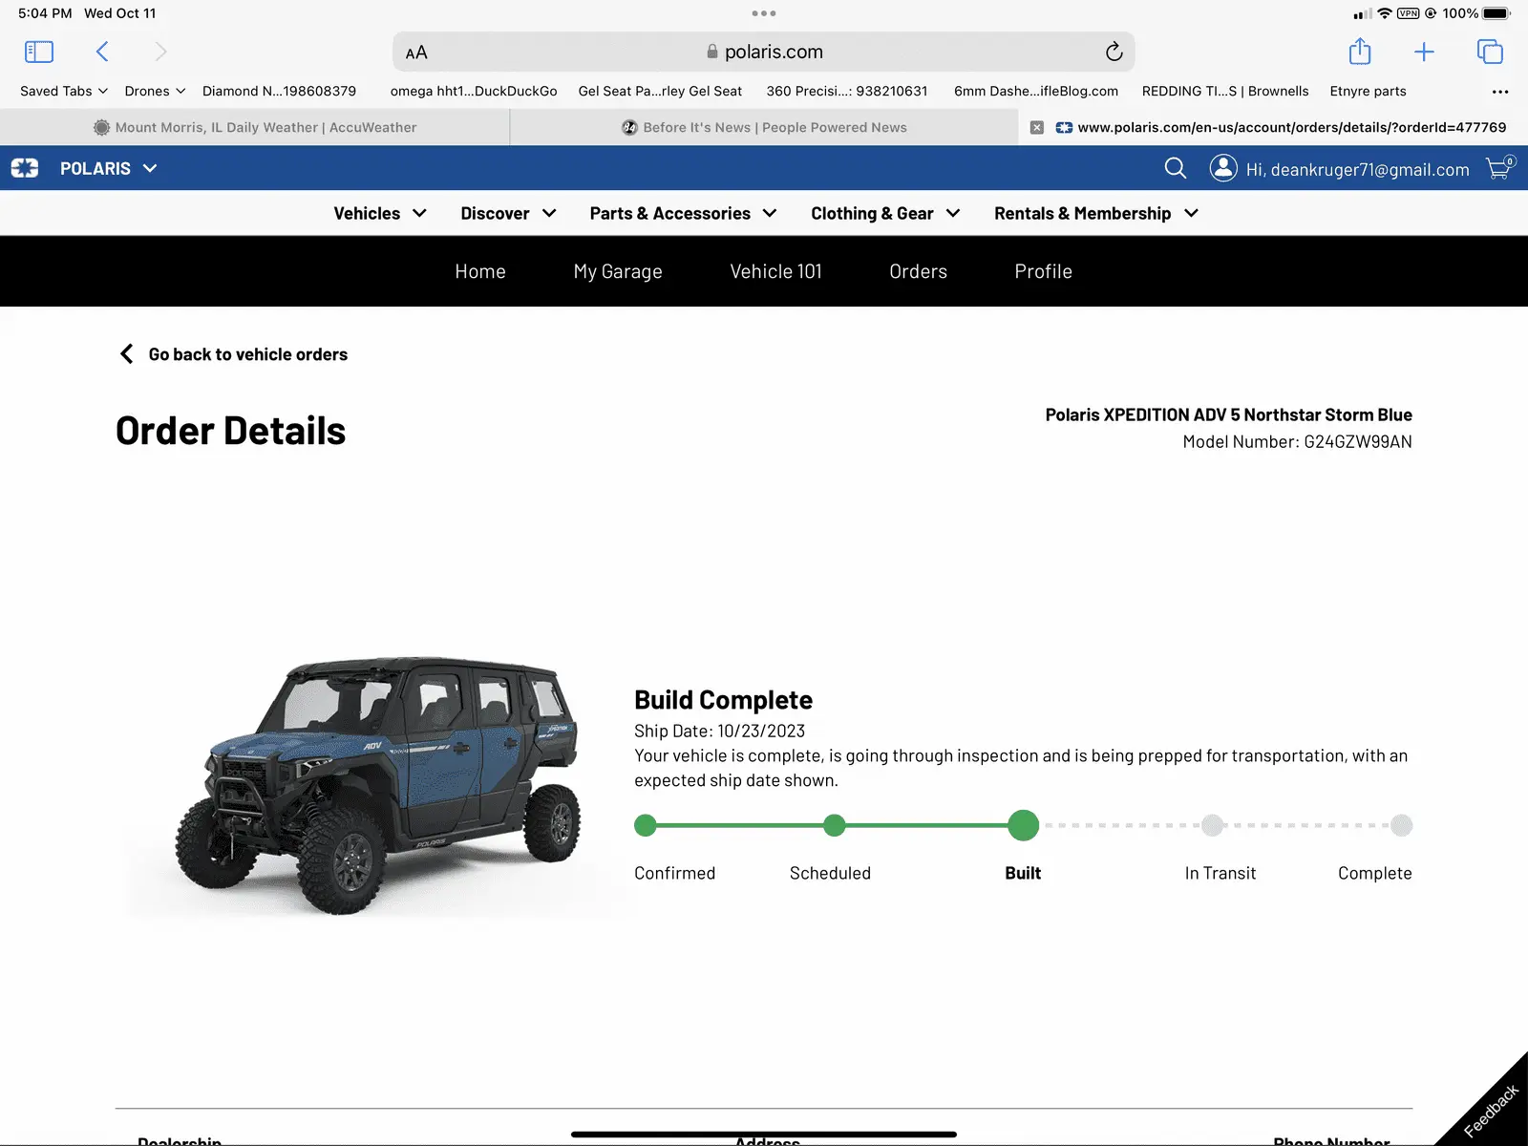Tap the Wi-Fi status icon
Screen dimensions: 1528x1146
click(1384, 13)
